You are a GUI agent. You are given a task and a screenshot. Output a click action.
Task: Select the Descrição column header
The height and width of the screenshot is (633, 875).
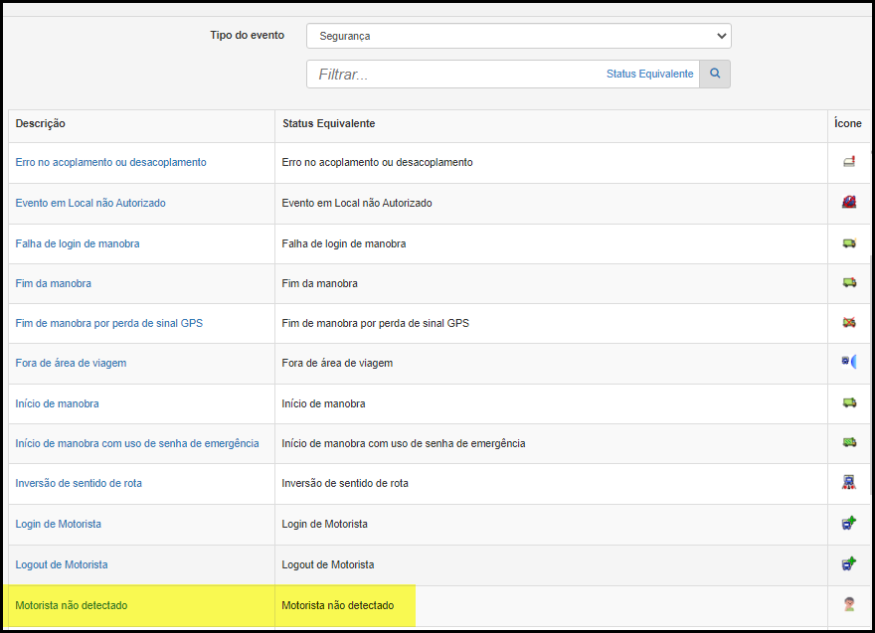coord(40,123)
